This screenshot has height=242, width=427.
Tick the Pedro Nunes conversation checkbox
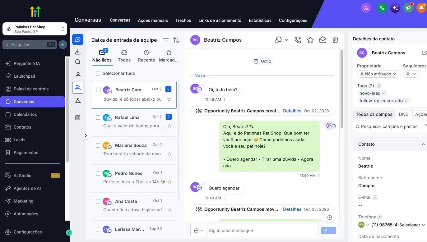click(x=98, y=173)
